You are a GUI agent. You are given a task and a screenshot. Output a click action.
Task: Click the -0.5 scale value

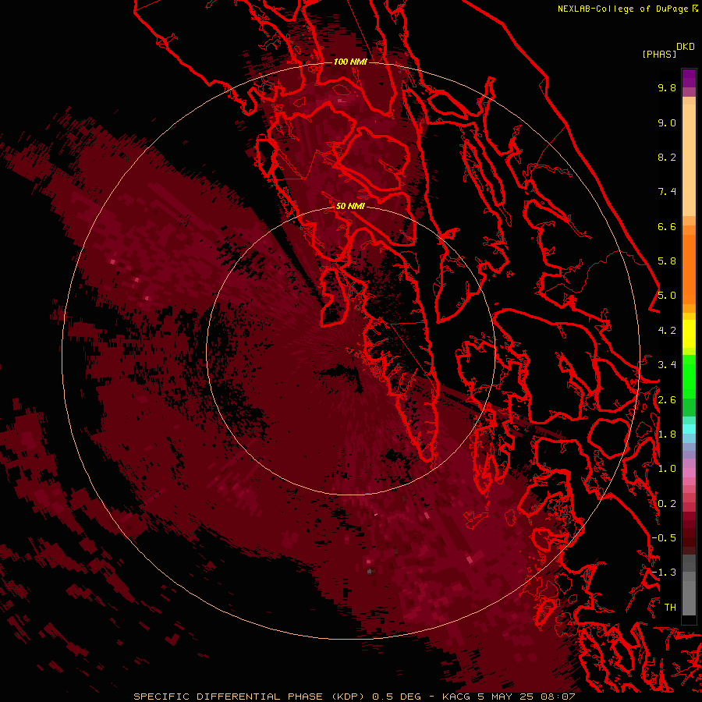(664, 538)
